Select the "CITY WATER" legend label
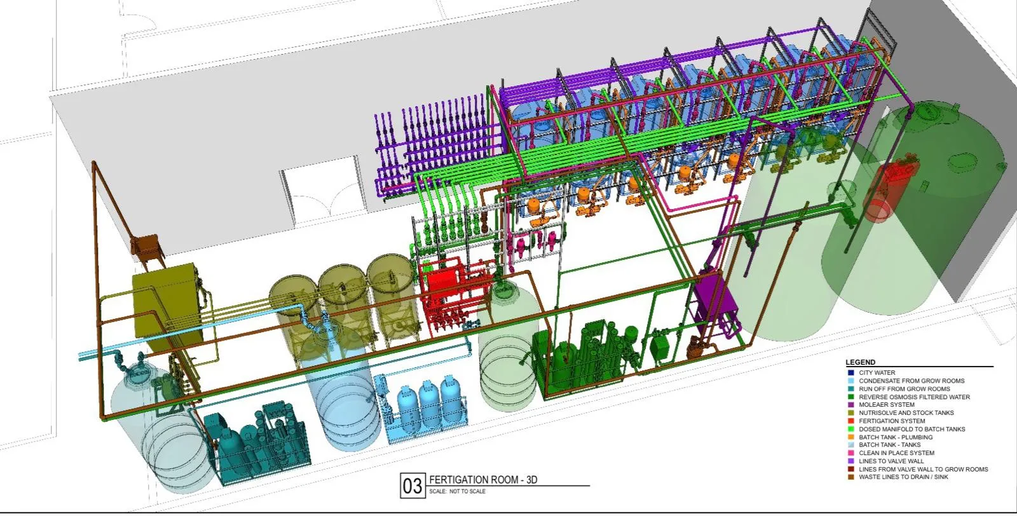The image size is (1017, 516). click(x=877, y=373)
